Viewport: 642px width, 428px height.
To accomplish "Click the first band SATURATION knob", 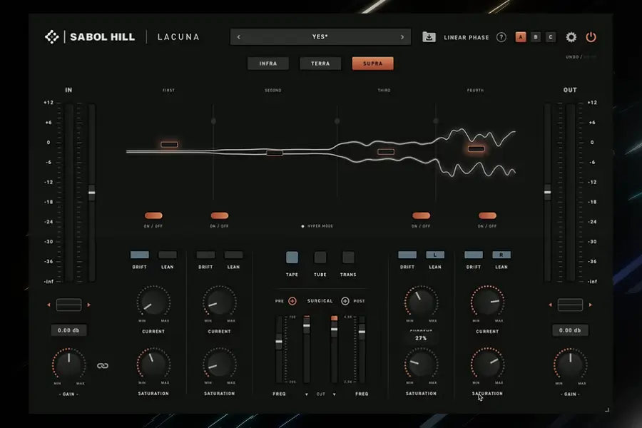I will [x=153, y=364].
